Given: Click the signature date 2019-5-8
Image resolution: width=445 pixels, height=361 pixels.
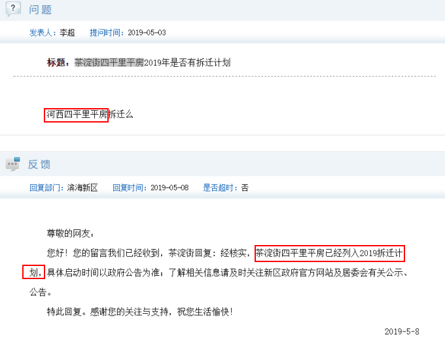Looking at the screenshot, I should [x=402, y=332].
